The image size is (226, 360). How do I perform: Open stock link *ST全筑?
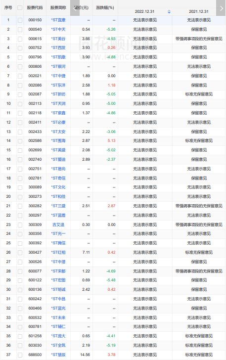(58, 345)
